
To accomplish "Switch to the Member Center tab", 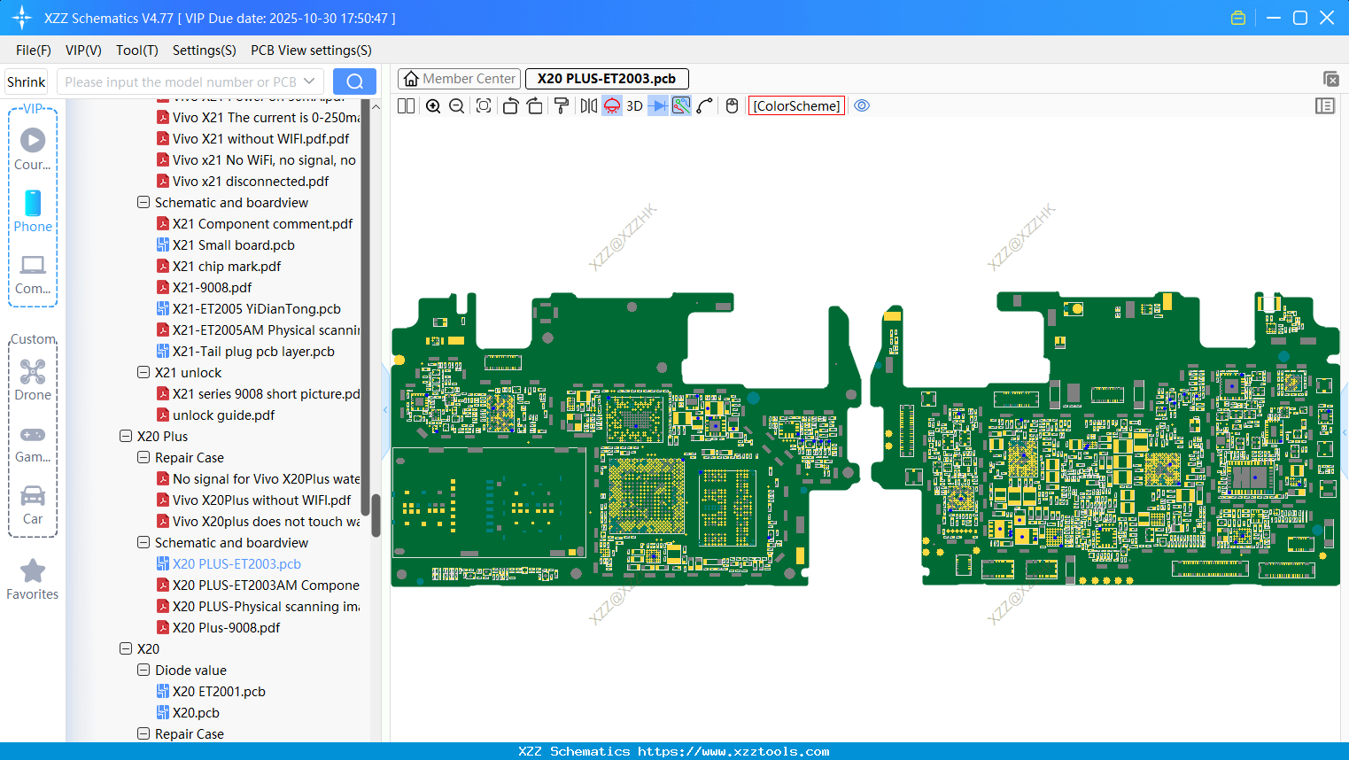I will (460, 79).
